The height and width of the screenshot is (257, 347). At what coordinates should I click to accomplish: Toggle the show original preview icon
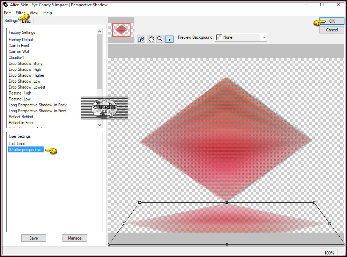pos(141,39)
